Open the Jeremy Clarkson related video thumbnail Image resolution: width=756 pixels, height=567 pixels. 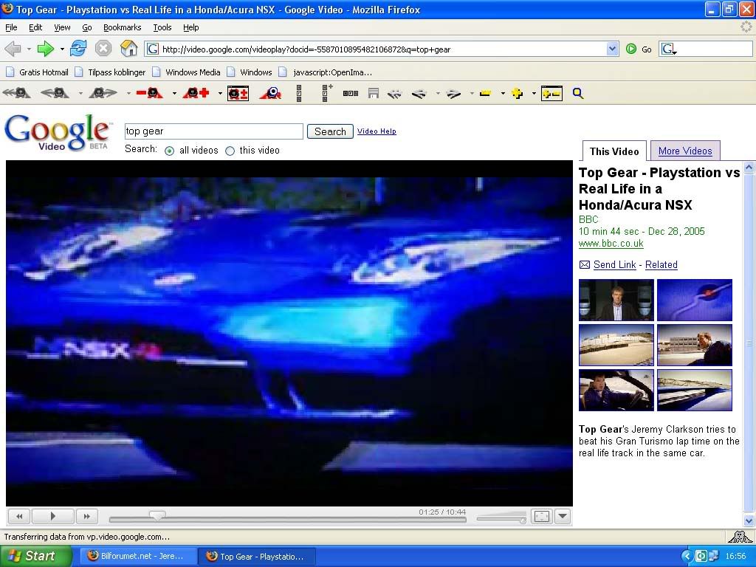tap(615, 300)
